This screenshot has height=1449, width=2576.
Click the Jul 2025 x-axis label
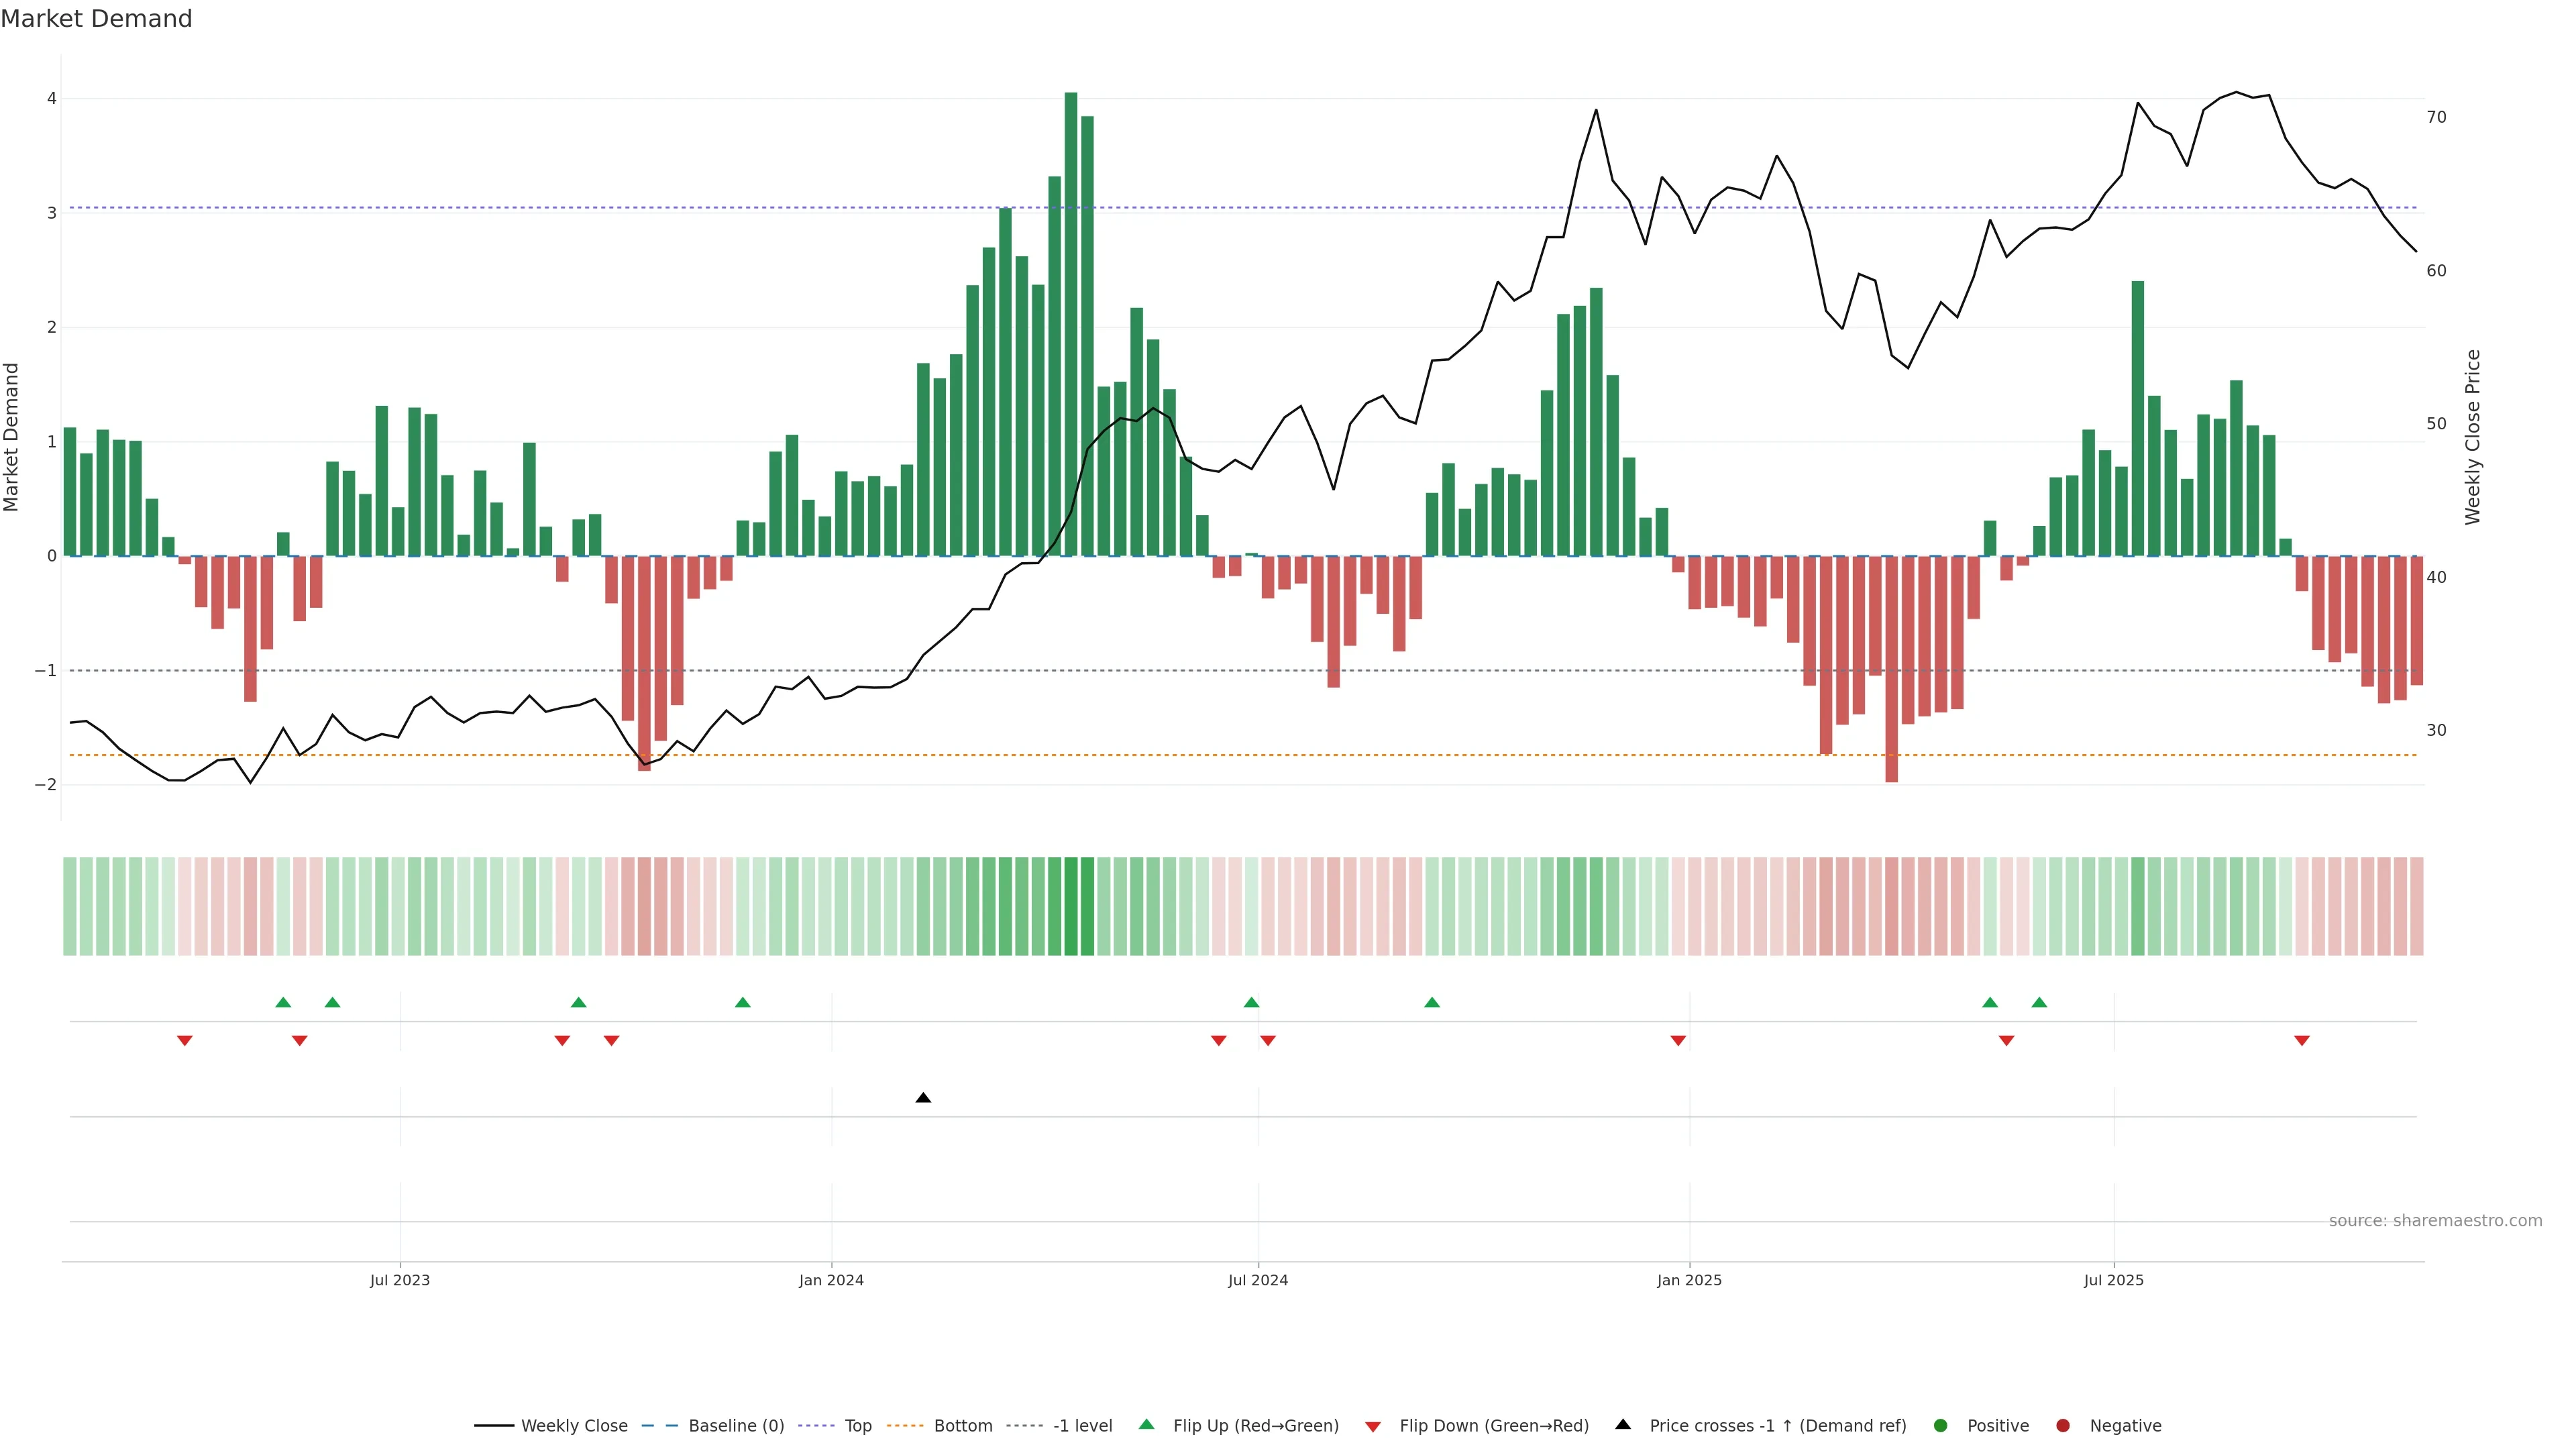click(2113, 1280)
